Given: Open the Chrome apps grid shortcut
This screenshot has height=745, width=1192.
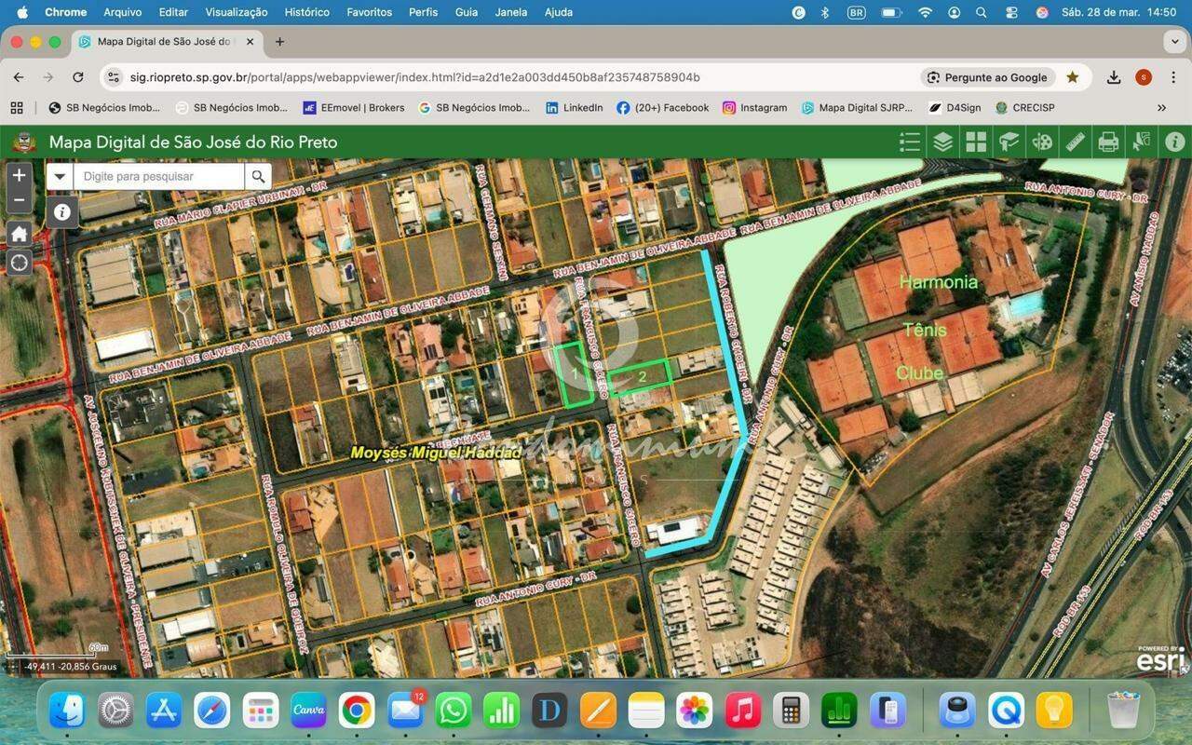Looking at the screenshot, I should (x=17, y=108).
